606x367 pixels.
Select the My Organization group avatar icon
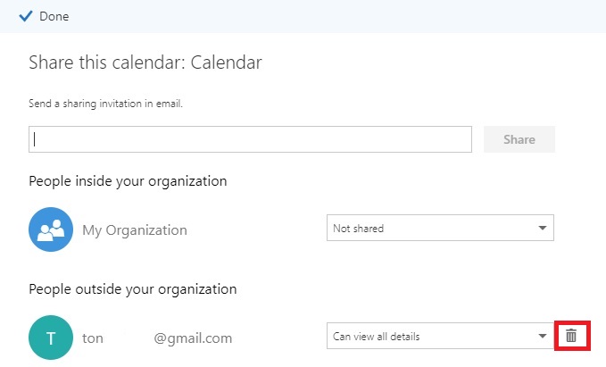tap(51, 229)
